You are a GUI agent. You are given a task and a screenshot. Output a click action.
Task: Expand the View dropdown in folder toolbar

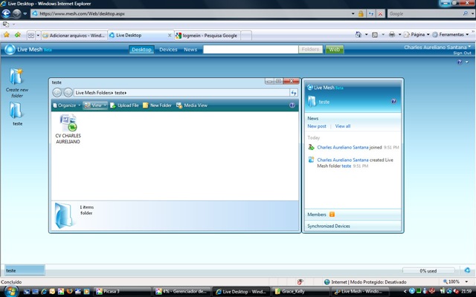coord(94,105)
